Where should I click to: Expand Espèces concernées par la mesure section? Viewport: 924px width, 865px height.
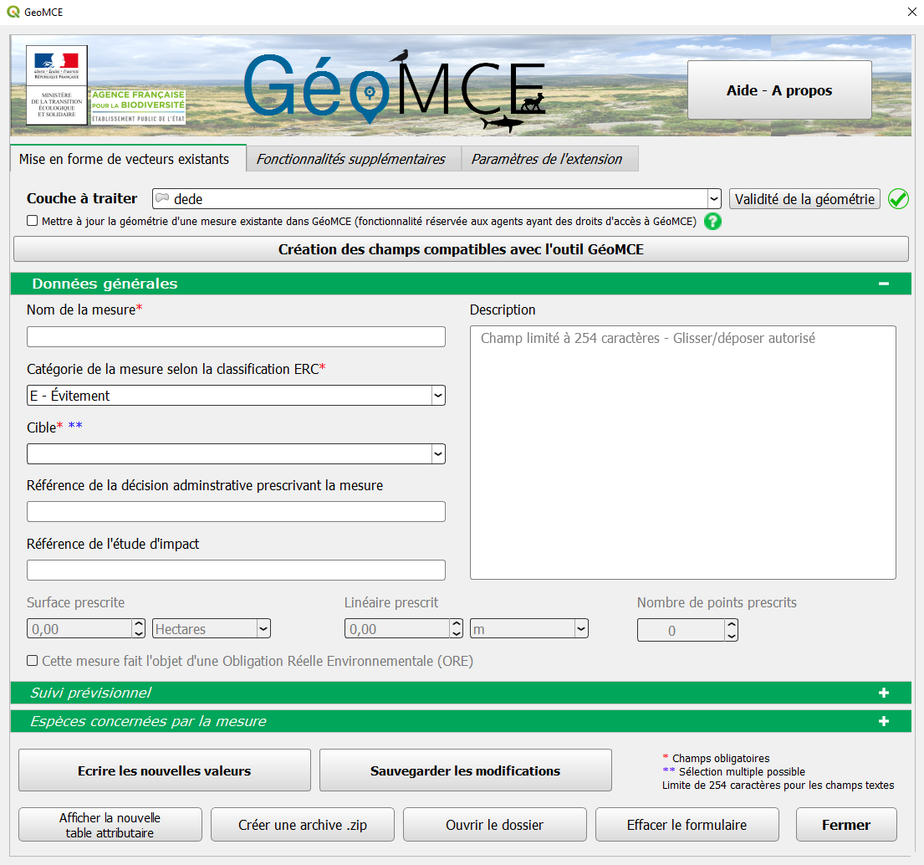point(883,721)
